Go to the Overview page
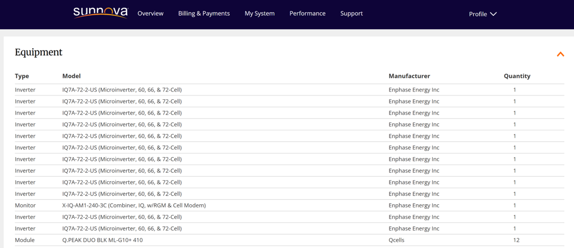The width and height of the screenshot is (574, 248). (x=150, y=13)
